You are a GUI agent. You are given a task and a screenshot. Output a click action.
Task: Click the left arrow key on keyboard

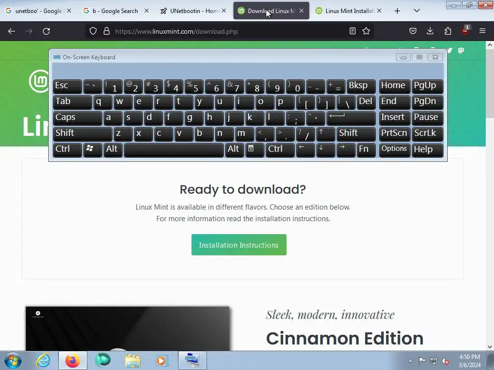[305, 150]
